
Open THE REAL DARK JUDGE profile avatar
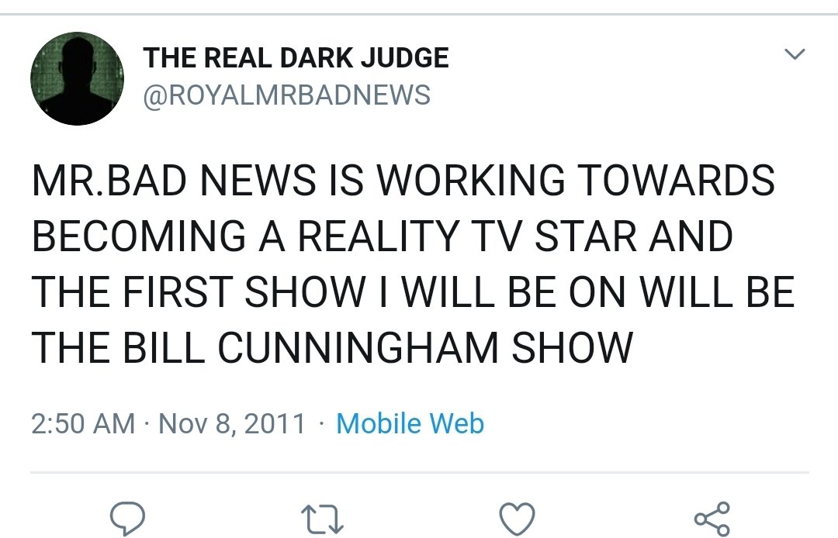tap(77, 78)
